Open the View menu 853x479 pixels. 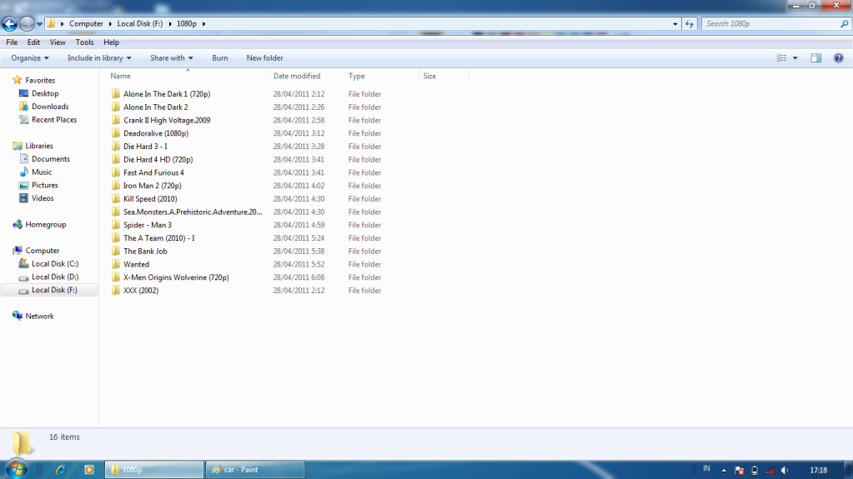point(58,42)
